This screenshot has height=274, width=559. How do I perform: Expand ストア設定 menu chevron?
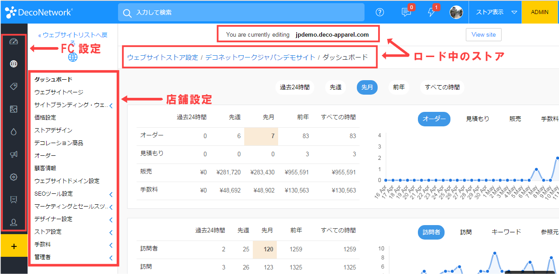111,232
